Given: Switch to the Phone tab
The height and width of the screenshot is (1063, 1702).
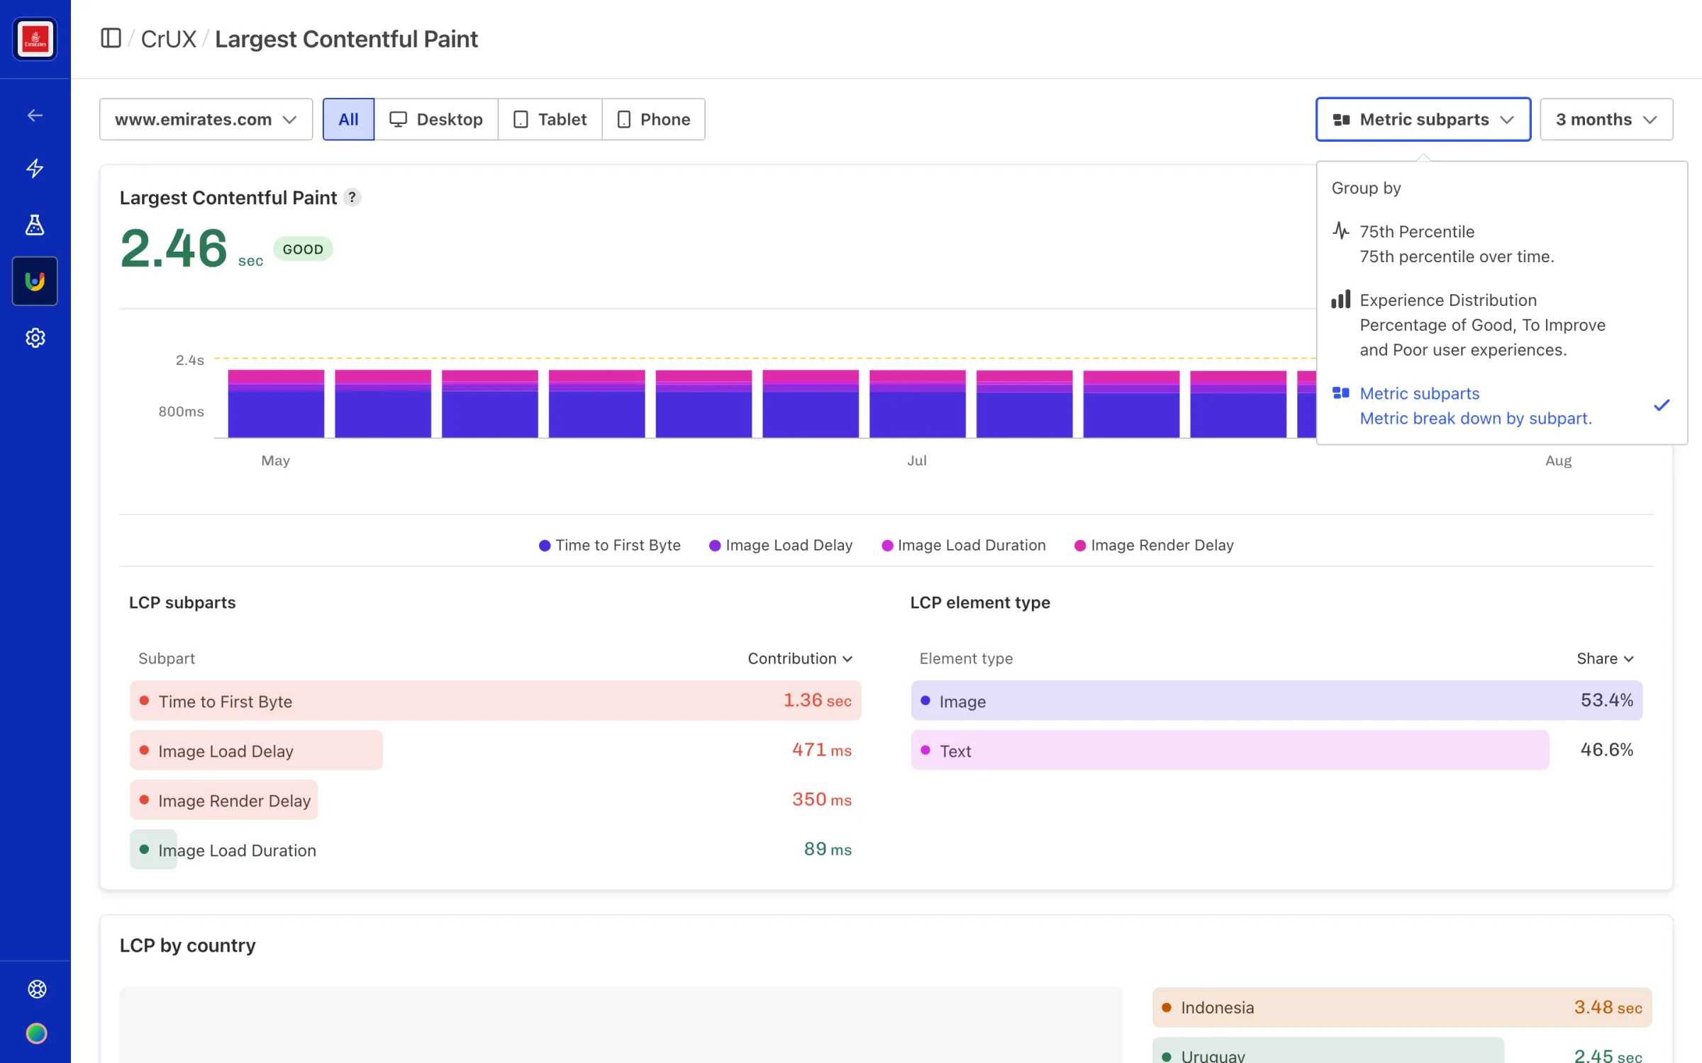Looking at the screenshot, I should point(653,120).
